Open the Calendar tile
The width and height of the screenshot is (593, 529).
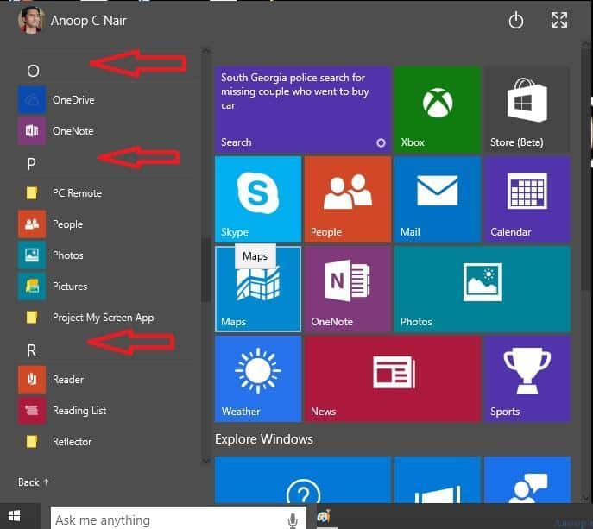(x=527, y=199)
